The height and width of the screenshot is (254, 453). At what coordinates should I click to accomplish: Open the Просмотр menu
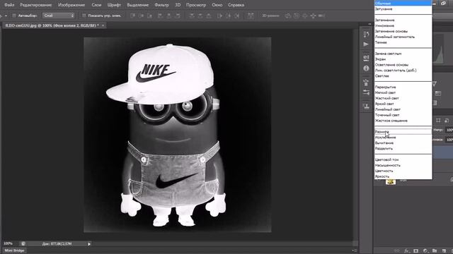coord(196,5)
